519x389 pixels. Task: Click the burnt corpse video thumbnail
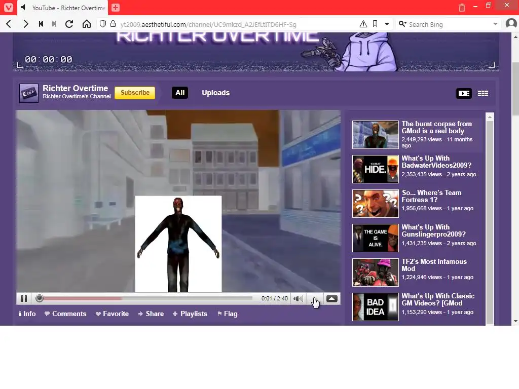click(x=376, y=135)
